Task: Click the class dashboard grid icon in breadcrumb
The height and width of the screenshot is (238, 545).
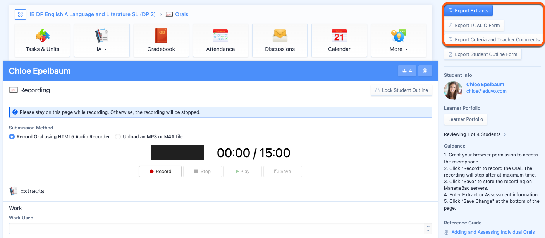Action: tap(20, 14)
